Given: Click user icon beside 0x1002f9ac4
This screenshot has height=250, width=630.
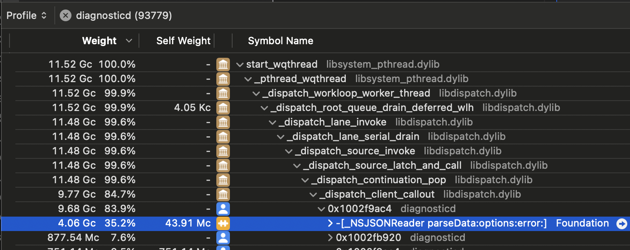Looking at the screenshot, I should tap(223, 209).
